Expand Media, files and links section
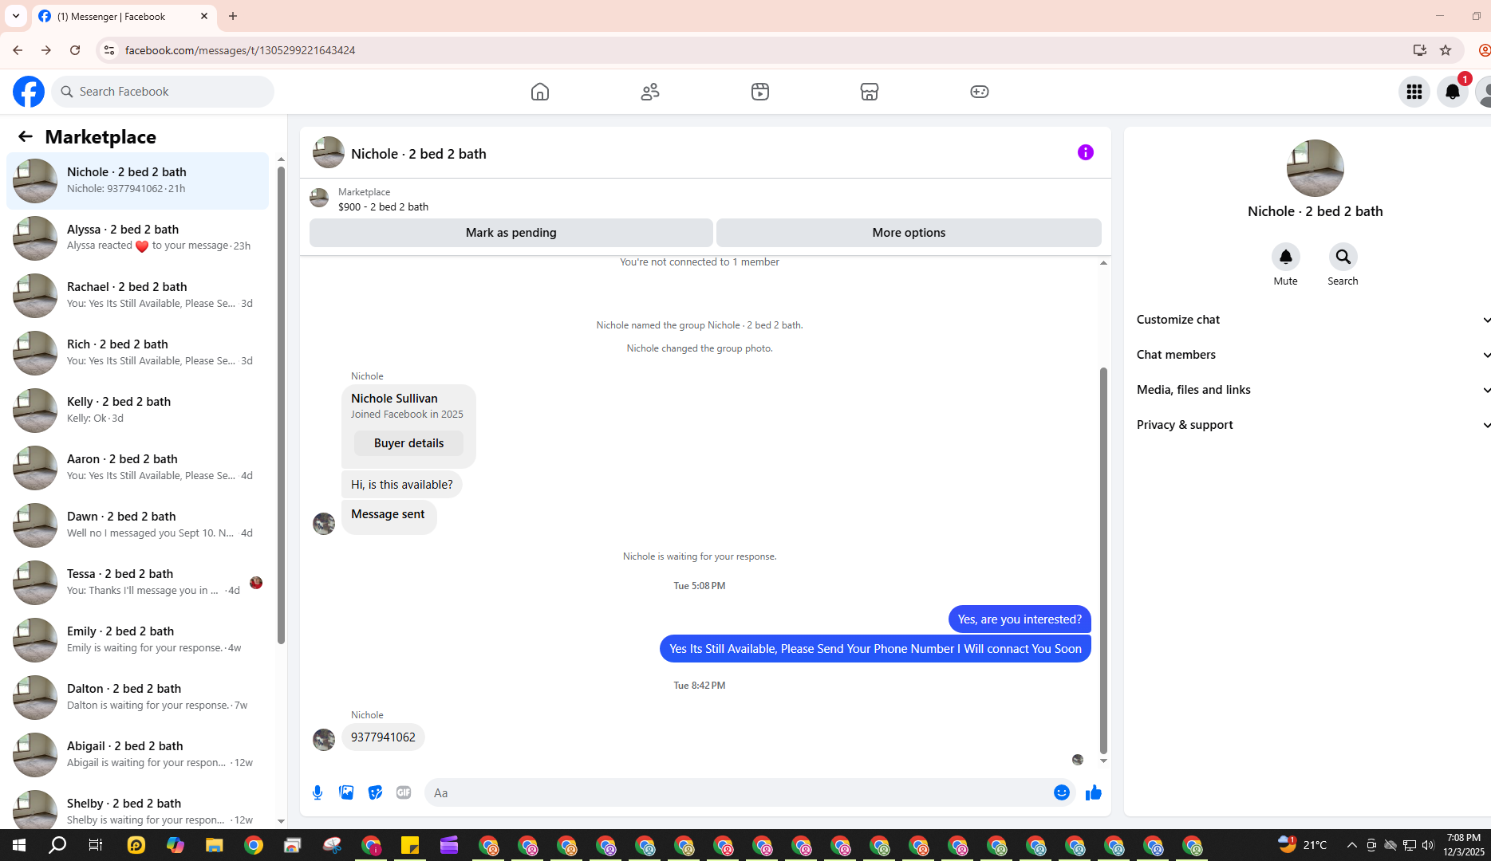 pyautogui.click(x=1312, y=390)
